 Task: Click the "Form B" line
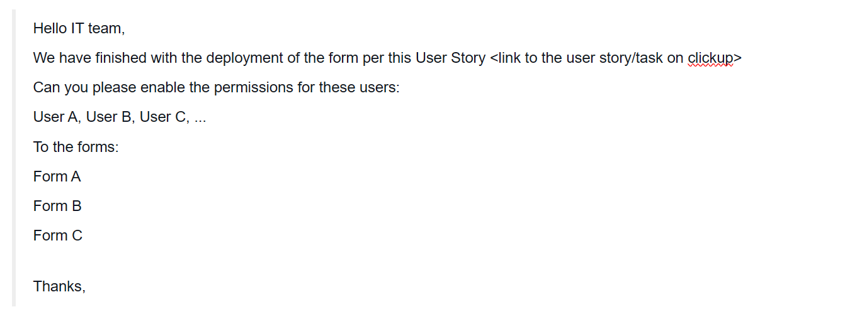point(57,206)
